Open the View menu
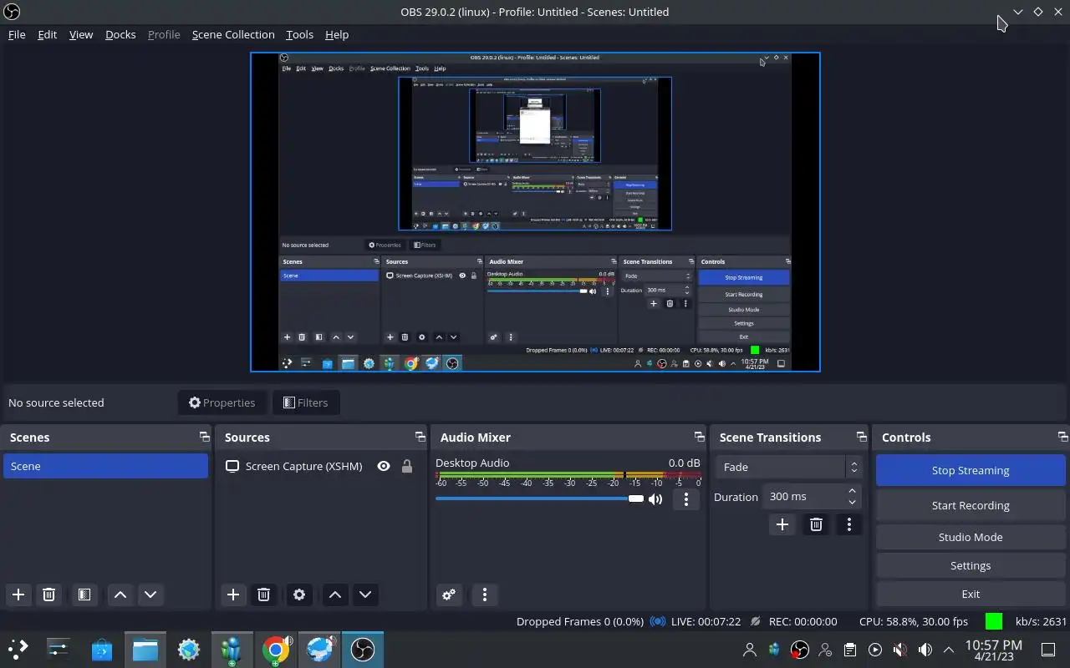This screenshot has height=668, width=1070. [81, 34]
